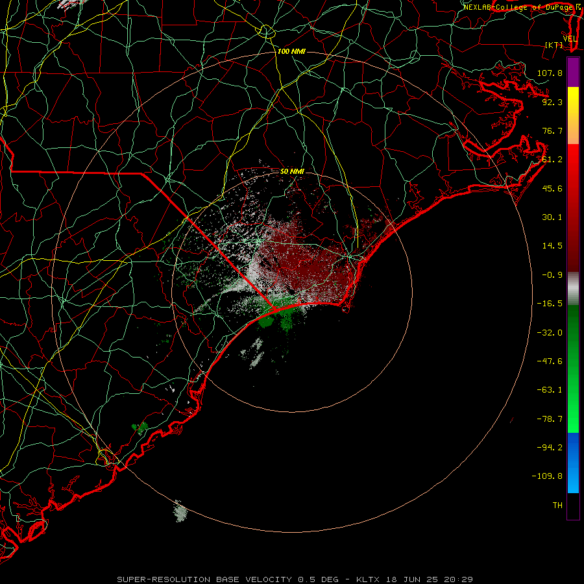The height and width of the screenshot is (584, 584).
Task: Click the -63.1 velocity label
Action: (x=550, y=390)
